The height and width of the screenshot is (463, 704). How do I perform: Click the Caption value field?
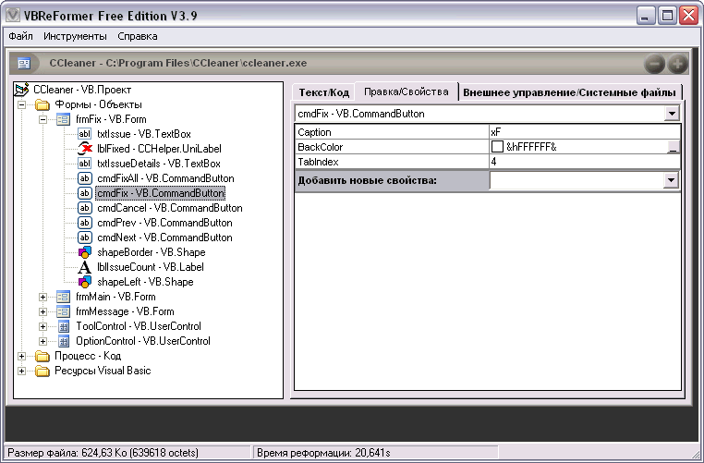point(582,132)
